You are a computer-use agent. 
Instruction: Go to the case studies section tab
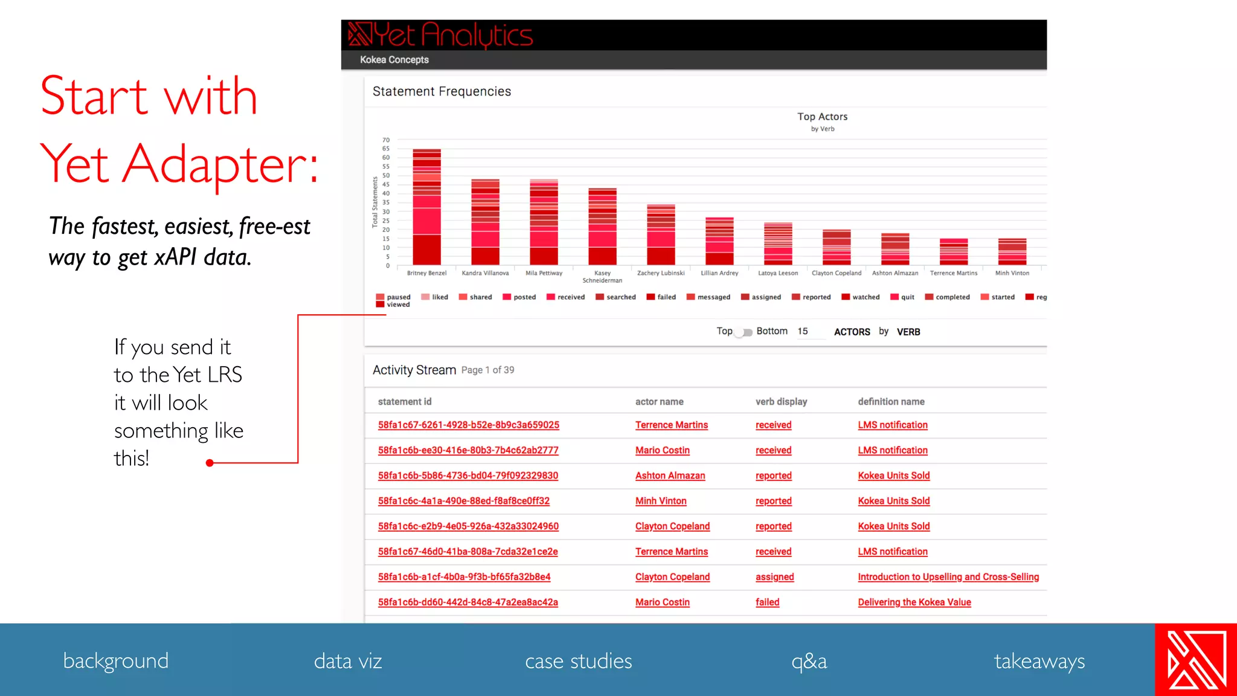point(579,660)
